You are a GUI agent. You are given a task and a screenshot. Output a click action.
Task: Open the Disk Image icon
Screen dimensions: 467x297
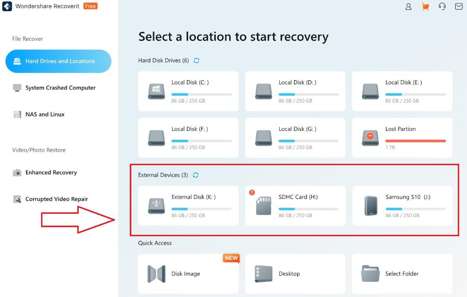point(157,274)
